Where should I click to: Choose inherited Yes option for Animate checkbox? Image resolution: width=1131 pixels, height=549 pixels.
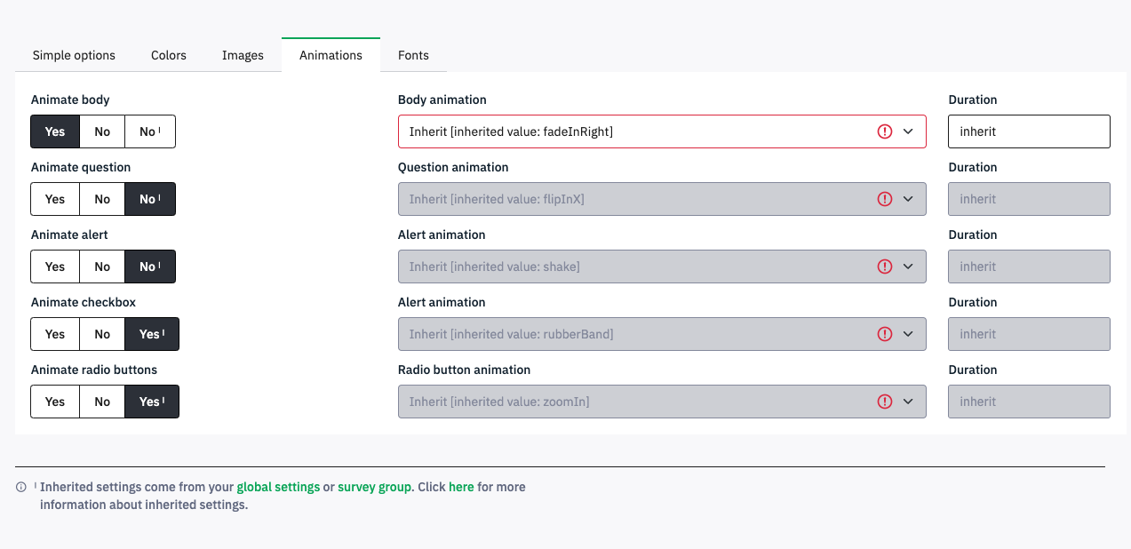(151, 334)
